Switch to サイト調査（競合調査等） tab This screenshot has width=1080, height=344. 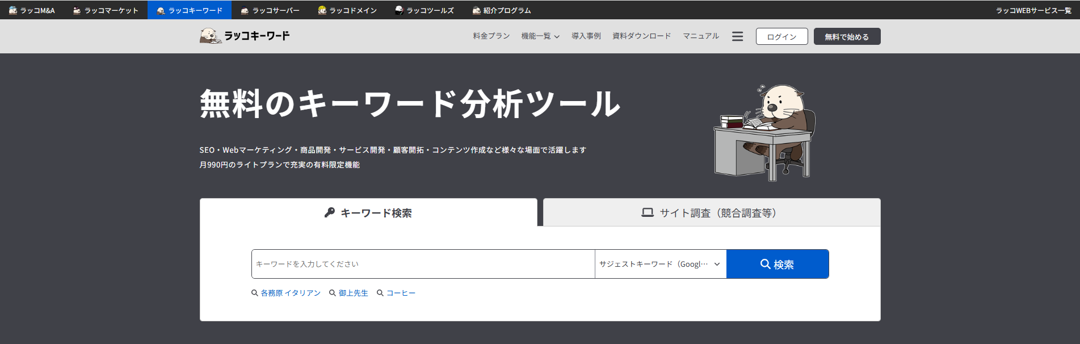(712, 212)
